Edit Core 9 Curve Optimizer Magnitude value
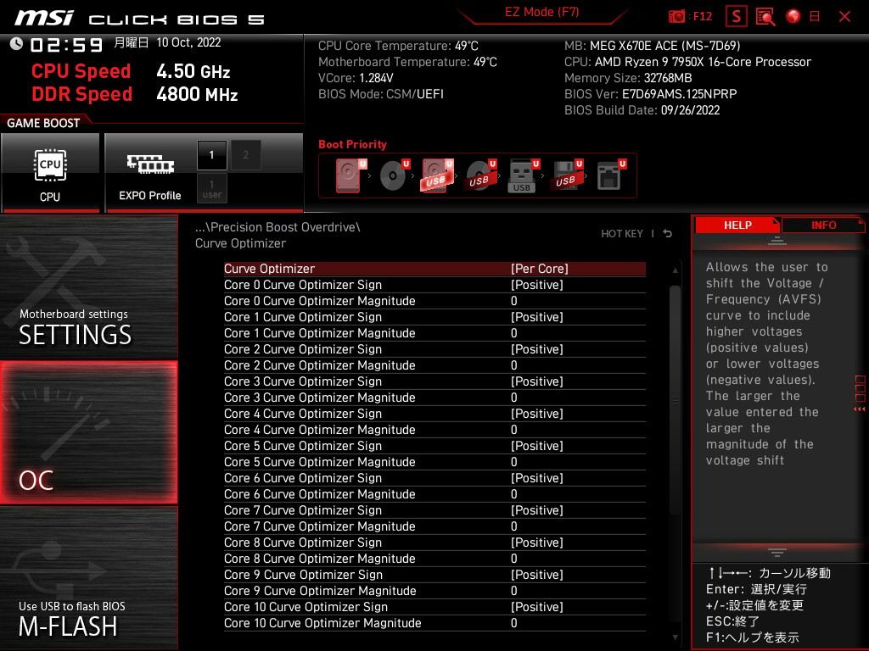This screenshot has height=651, width=869. pos(513,591)
